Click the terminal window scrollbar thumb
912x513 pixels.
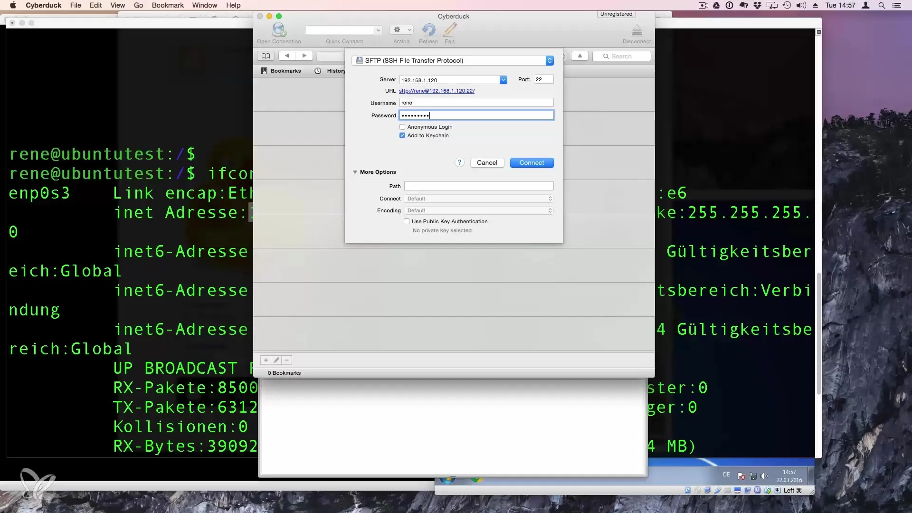[x=818, y=332]
